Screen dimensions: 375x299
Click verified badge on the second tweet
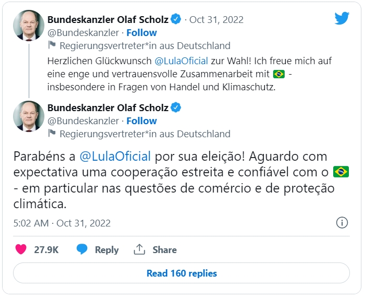(x=176, y=108)
